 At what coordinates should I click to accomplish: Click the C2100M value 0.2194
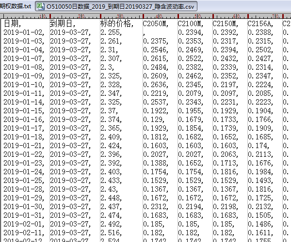(x=191, y=207)
